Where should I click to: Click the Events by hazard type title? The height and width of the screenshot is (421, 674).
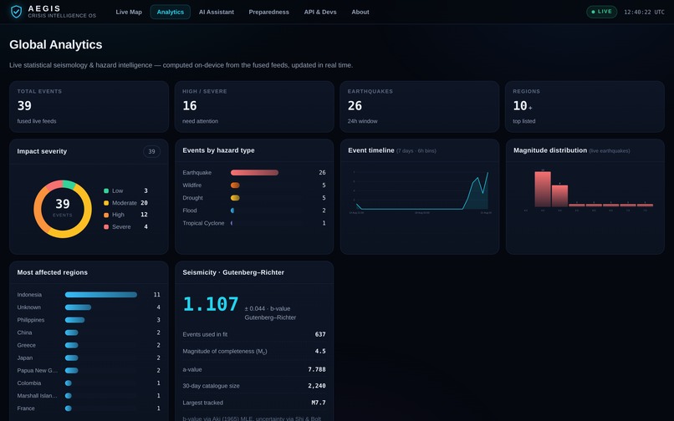click(218, 150)
